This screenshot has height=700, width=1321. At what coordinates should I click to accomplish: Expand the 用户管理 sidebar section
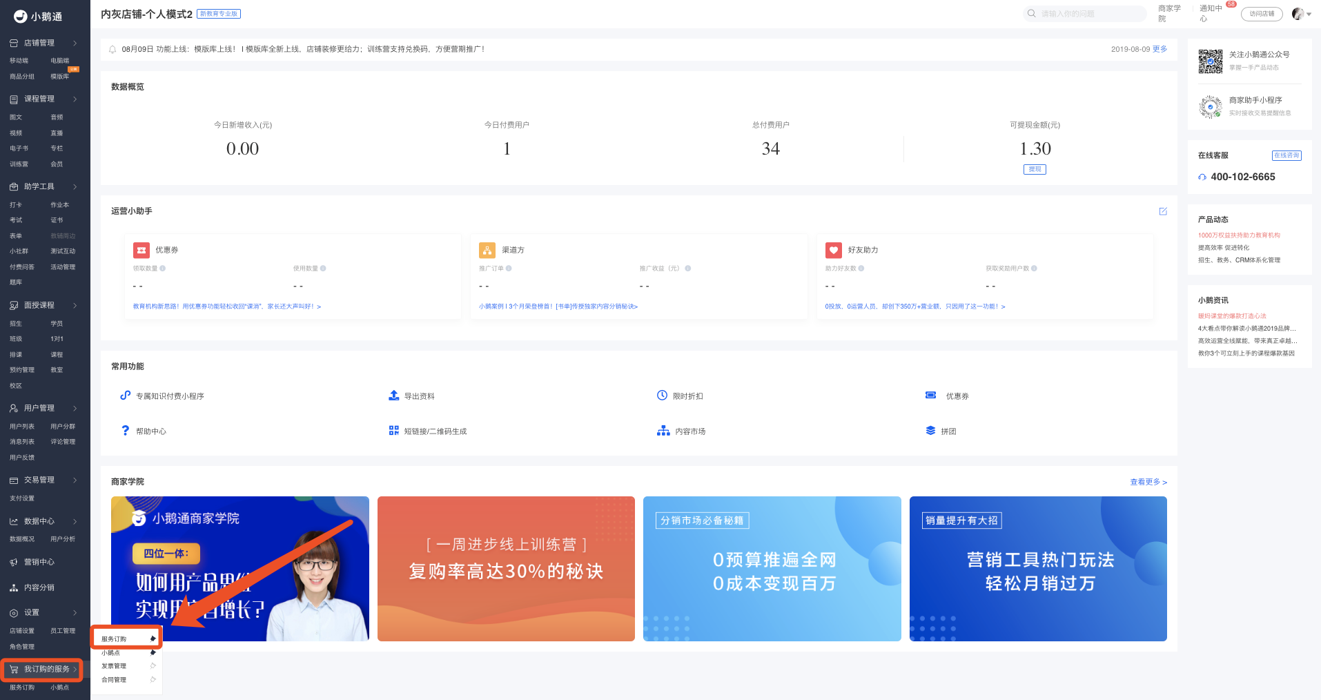point(43,408)
